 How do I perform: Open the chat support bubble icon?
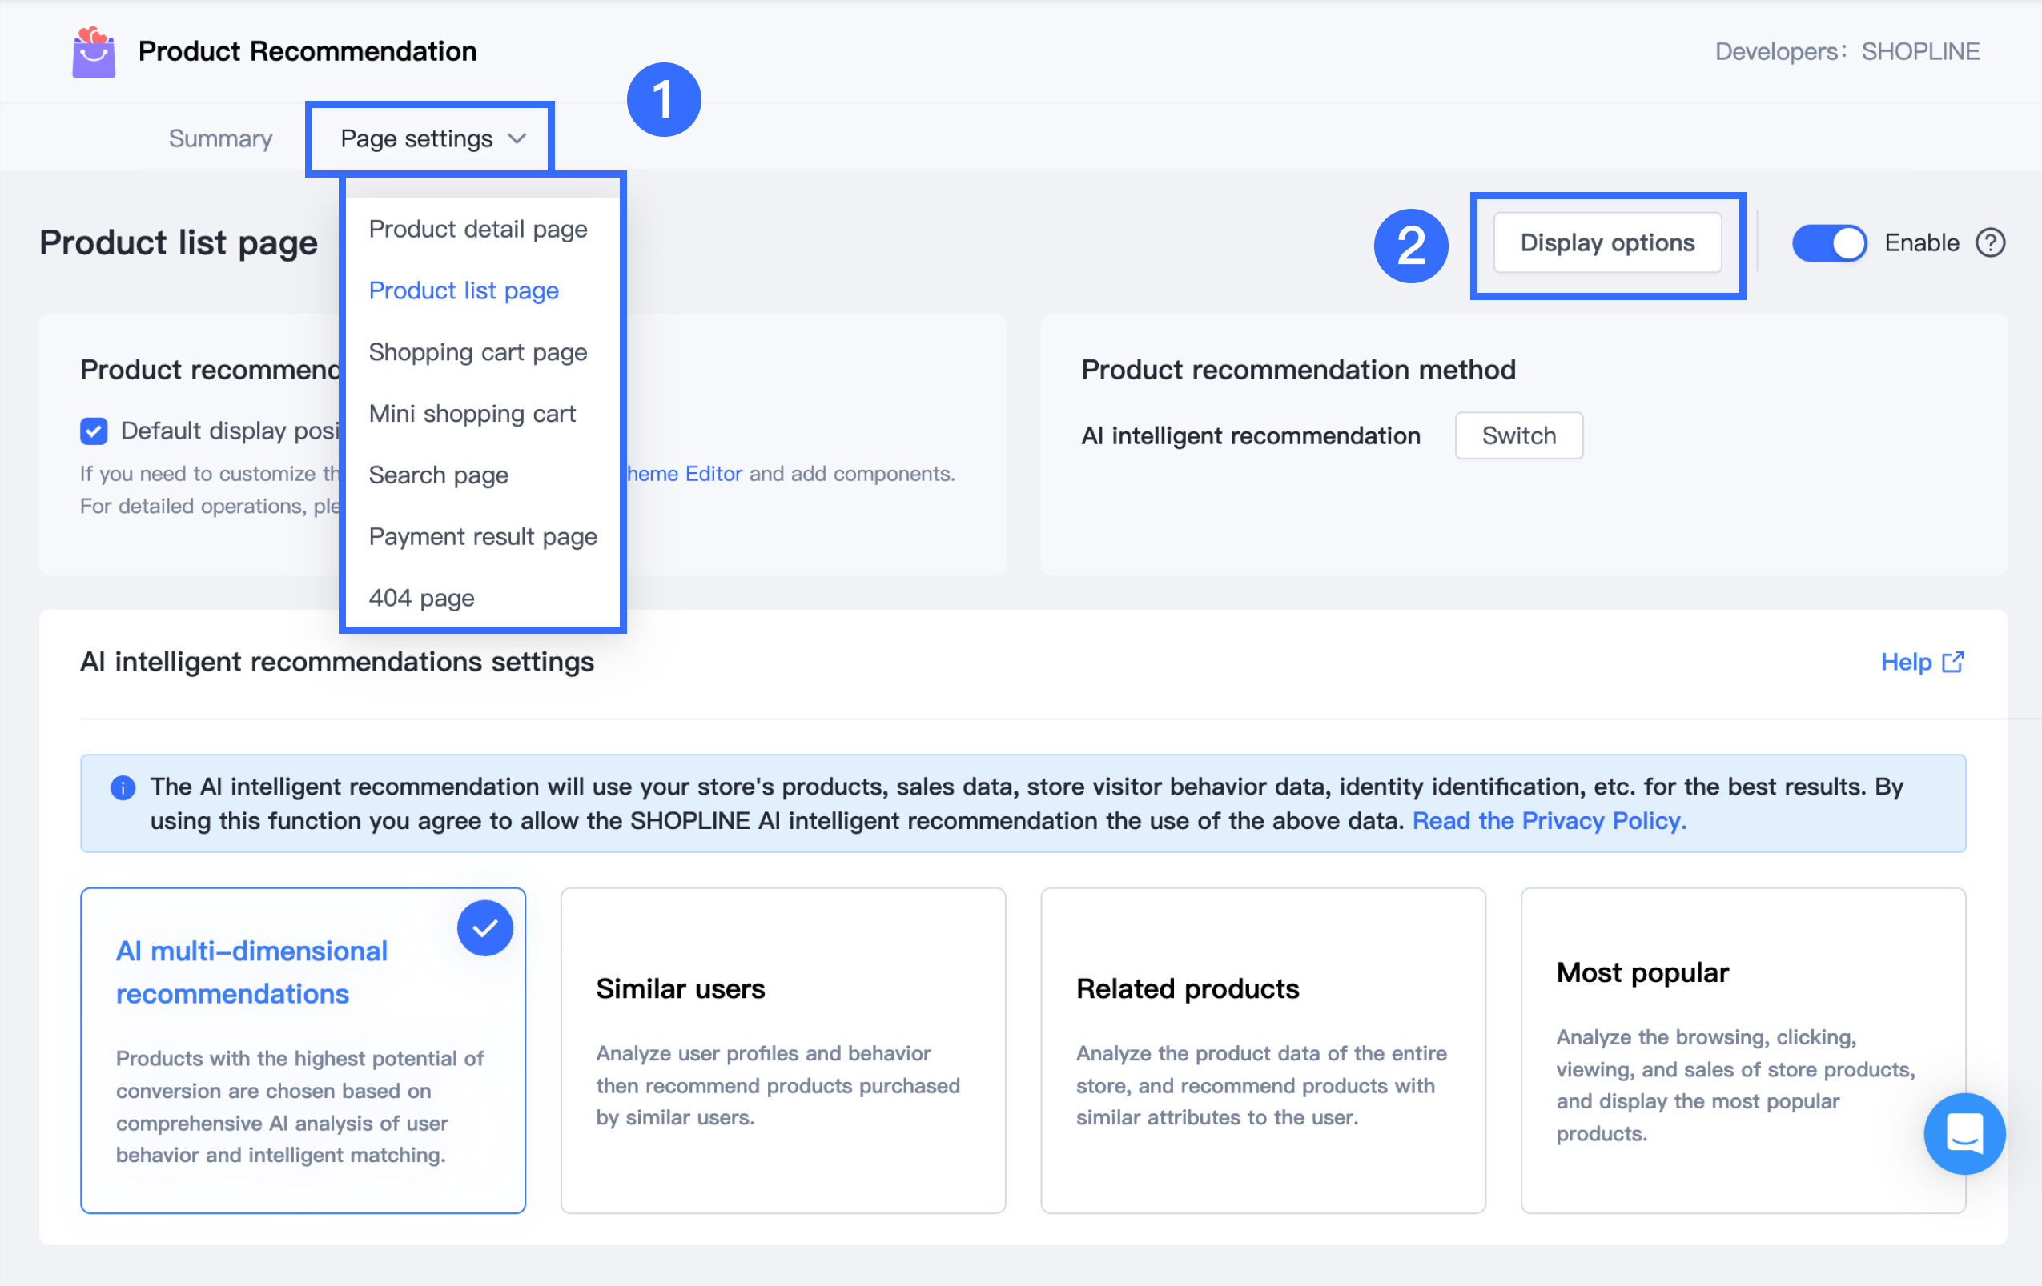click(x=1964, y=1132)
